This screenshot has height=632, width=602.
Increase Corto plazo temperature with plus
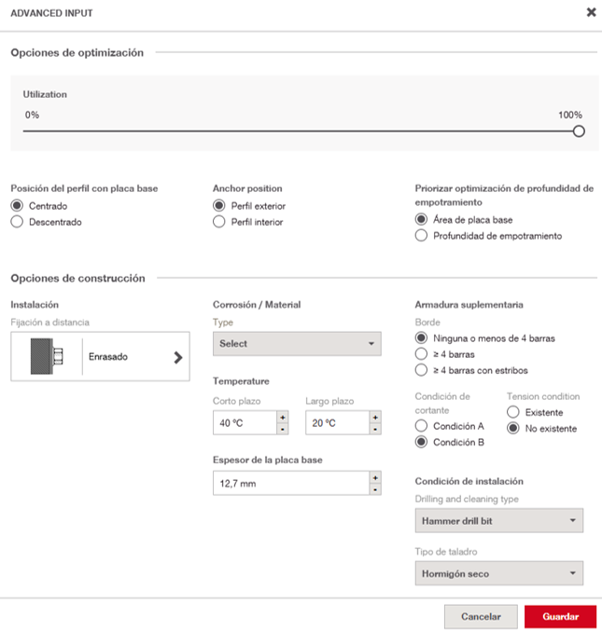[283, 418]
